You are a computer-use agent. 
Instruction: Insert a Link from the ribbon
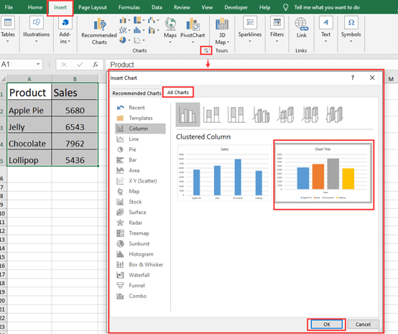tap(302, 27)
